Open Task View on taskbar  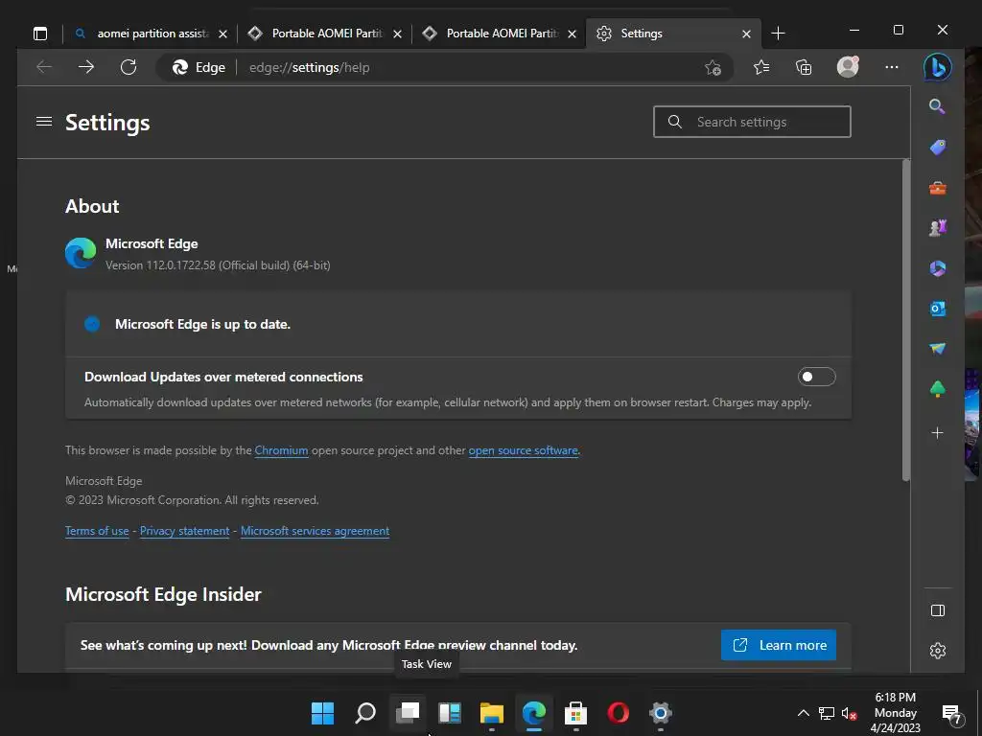[x=408, y=712]
